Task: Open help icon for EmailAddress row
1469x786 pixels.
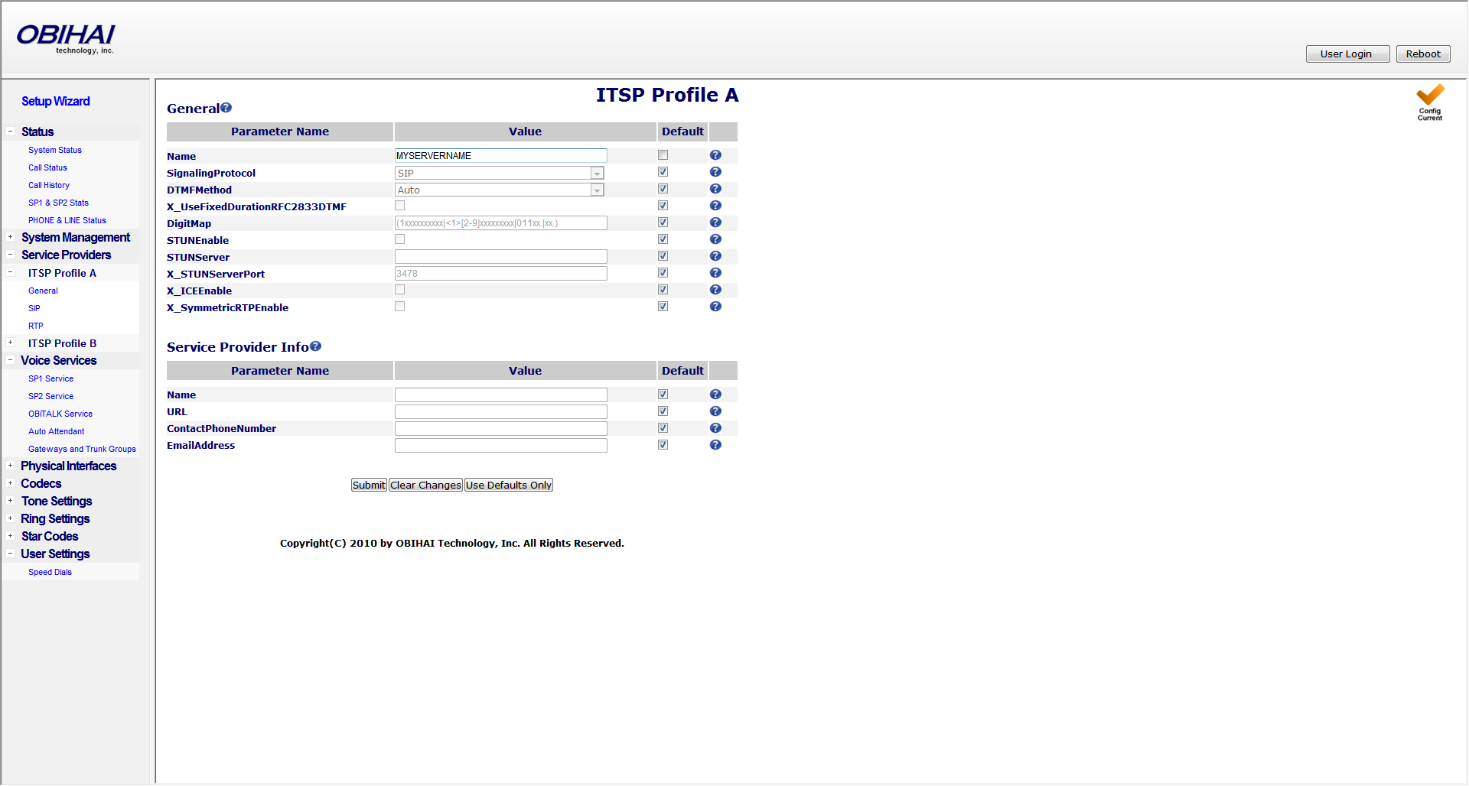Action: tap(715, 445)
